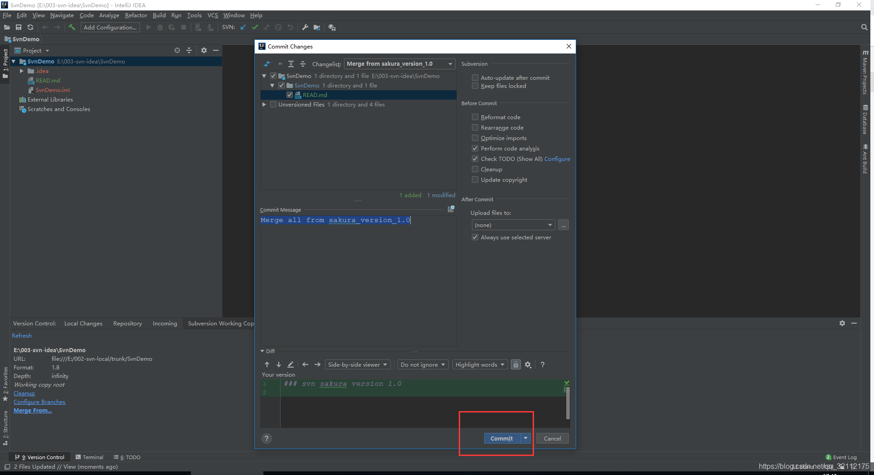Open Project Structure folder icon in toolbar

tap(317, 27)
